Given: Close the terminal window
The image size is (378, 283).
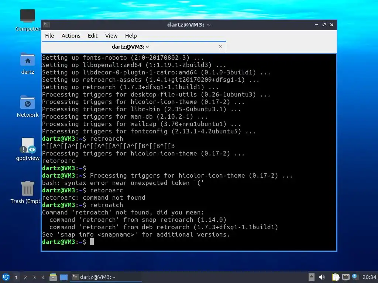Looking at the screenshot, I should tap(332, 25).
